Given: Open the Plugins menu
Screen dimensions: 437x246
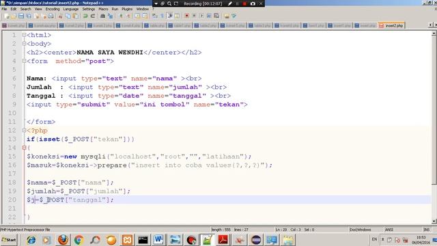Looking at the screenshot, I should point(127,9).
